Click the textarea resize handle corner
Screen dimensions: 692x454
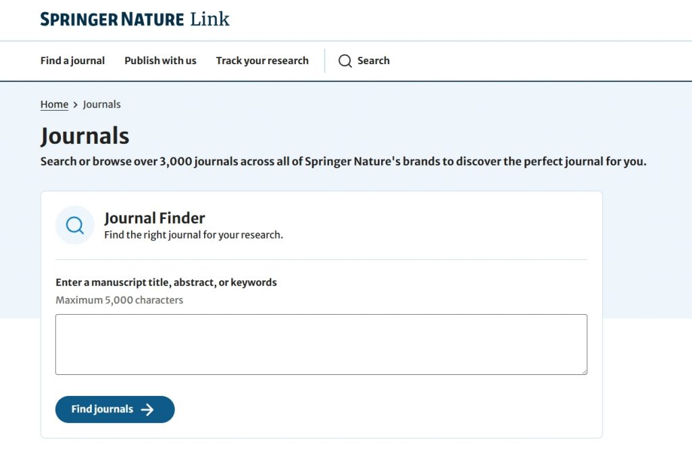coord(583,370)
